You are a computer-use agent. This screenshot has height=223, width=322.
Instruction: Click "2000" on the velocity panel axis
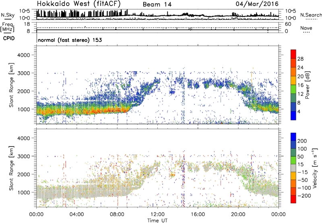click(24, 174)
